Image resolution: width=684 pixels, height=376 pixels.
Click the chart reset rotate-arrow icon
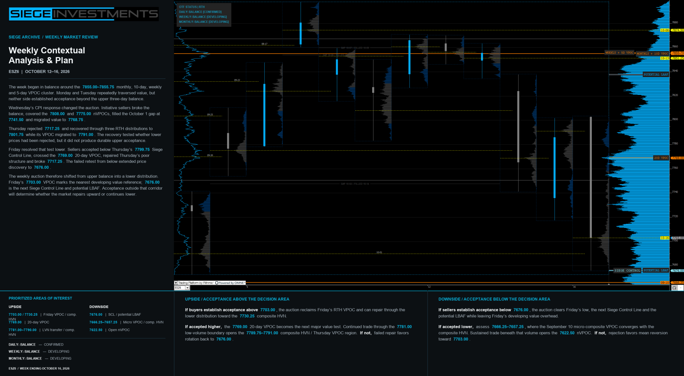click(x=674, y=288)
